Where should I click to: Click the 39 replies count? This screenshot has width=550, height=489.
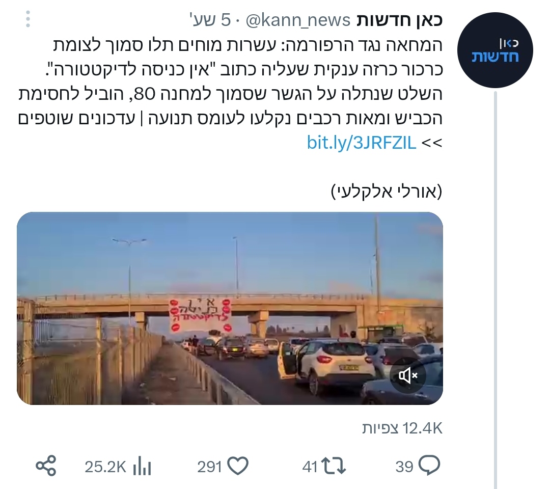(404, 467)
